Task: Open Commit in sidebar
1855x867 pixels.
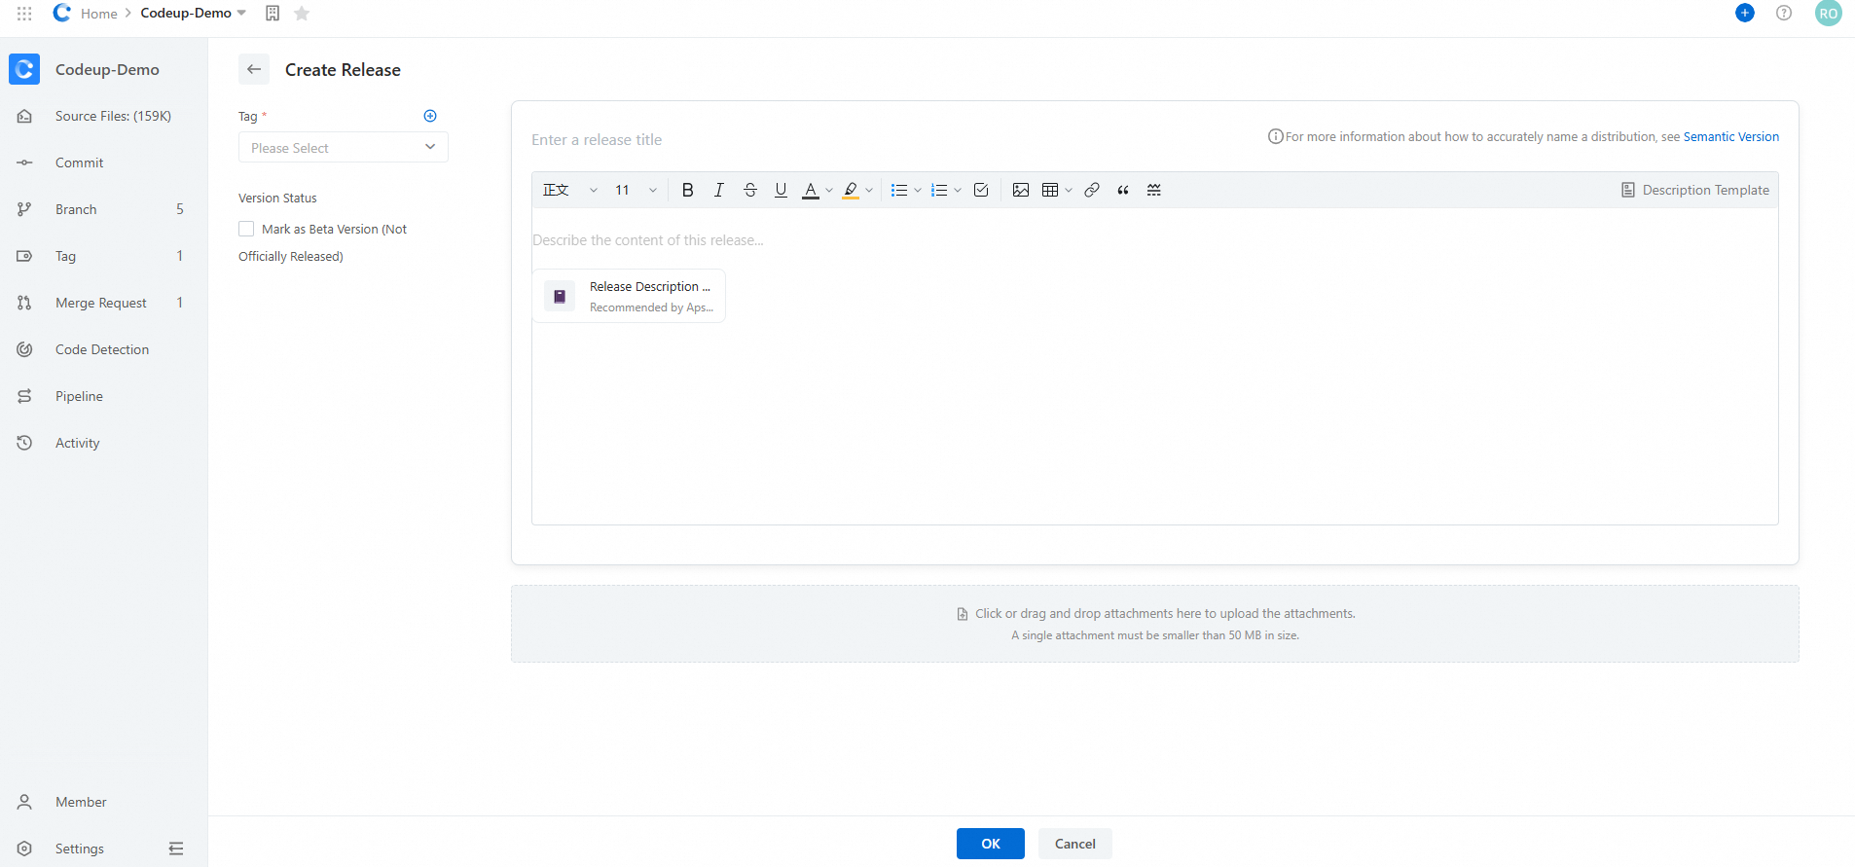Action: tap(104, 163)
